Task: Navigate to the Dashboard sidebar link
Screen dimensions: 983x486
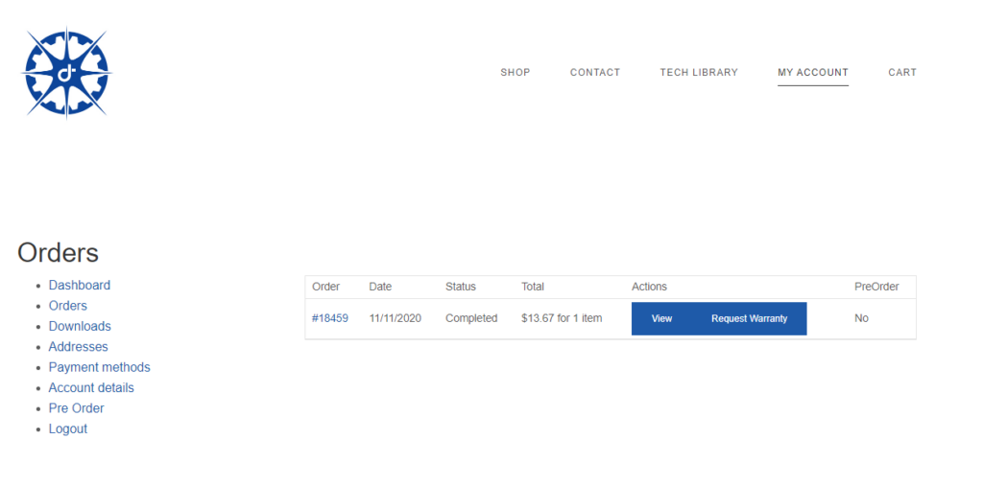Action: (80, 286)
